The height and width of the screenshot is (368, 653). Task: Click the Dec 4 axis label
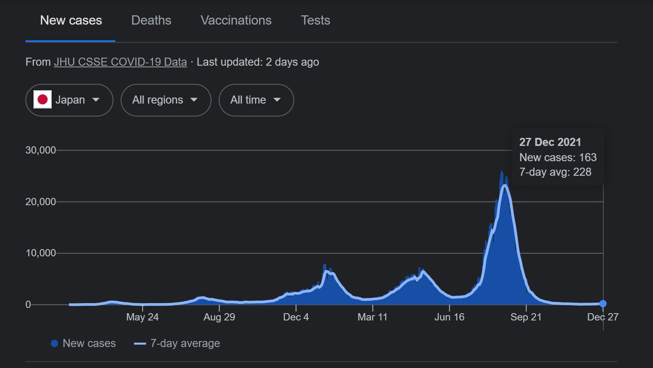coord(296,317)
